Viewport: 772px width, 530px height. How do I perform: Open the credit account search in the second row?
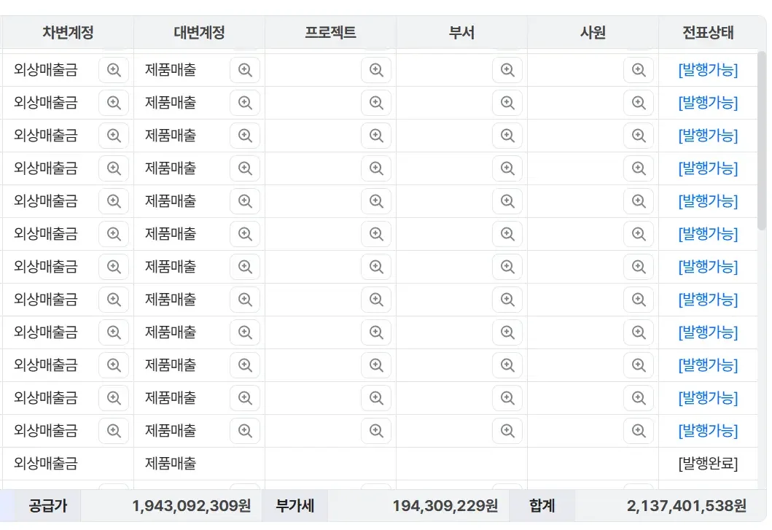tap(245, 103)
